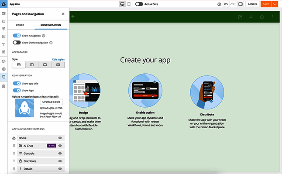Toggle the Actual Size switch
Image resolution: width=282 pixels, height=174 pixels.
pyautogui.click(x=139, y=4)
